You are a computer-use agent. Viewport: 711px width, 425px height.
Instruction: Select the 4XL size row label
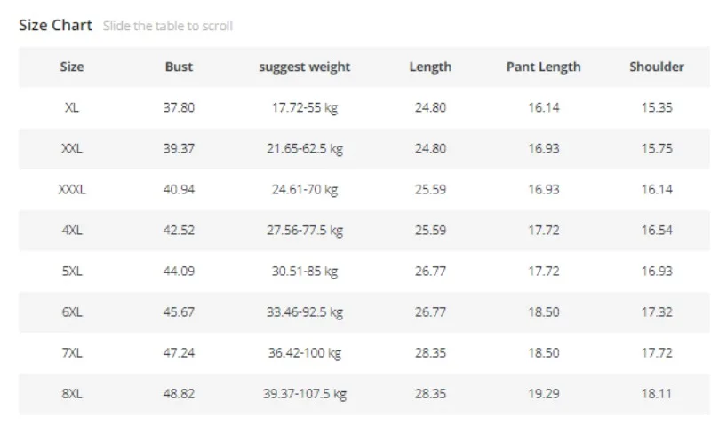tap(72, 230)
